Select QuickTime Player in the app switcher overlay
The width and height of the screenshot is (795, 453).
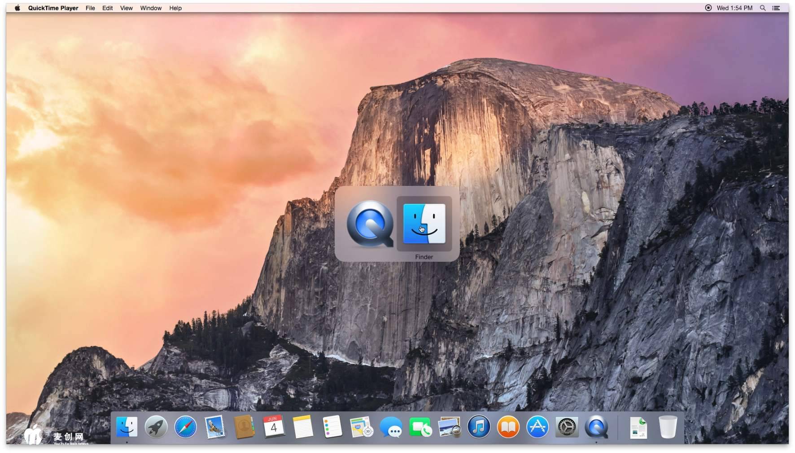pyautogui.click(x=370, y=224)
